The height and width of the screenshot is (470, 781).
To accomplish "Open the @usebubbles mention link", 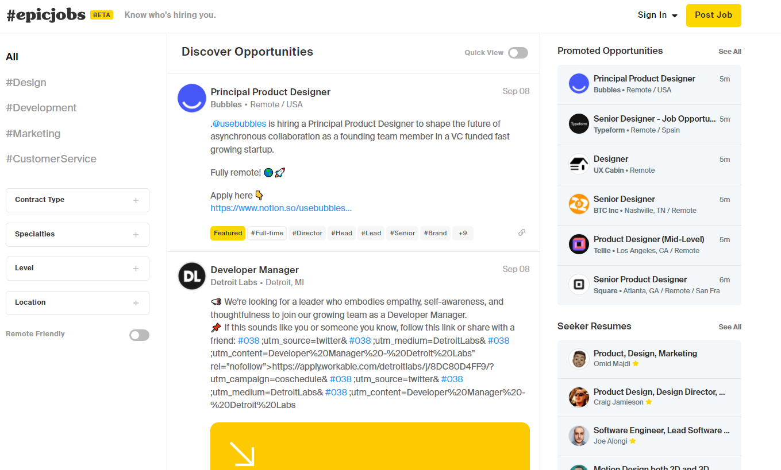I will click(x=239, y=123).
